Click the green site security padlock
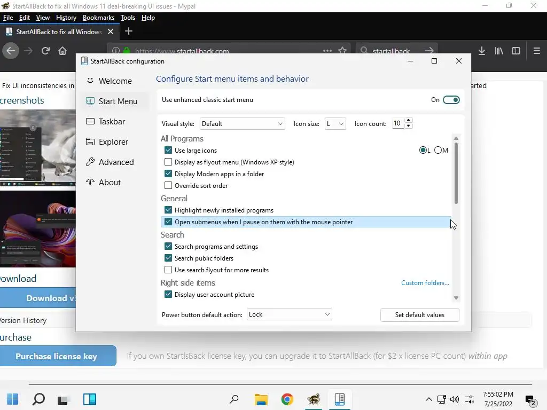Screen dimensions: 547x410 coord(127,51)
